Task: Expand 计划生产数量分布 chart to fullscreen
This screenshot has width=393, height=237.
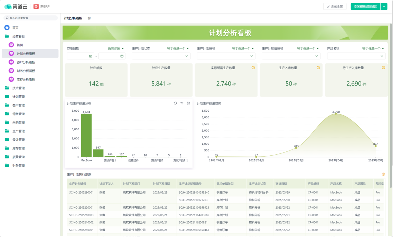Action: [188, 103]
